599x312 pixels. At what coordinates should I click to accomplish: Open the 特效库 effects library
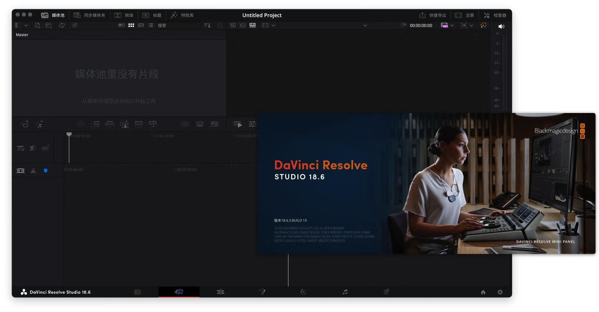pyautogui.click(x=182, y=15)
